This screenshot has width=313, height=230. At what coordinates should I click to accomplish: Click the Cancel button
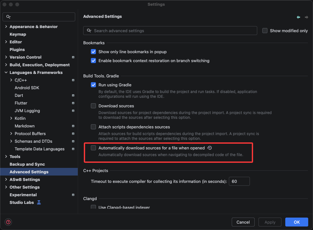point(243,222)
